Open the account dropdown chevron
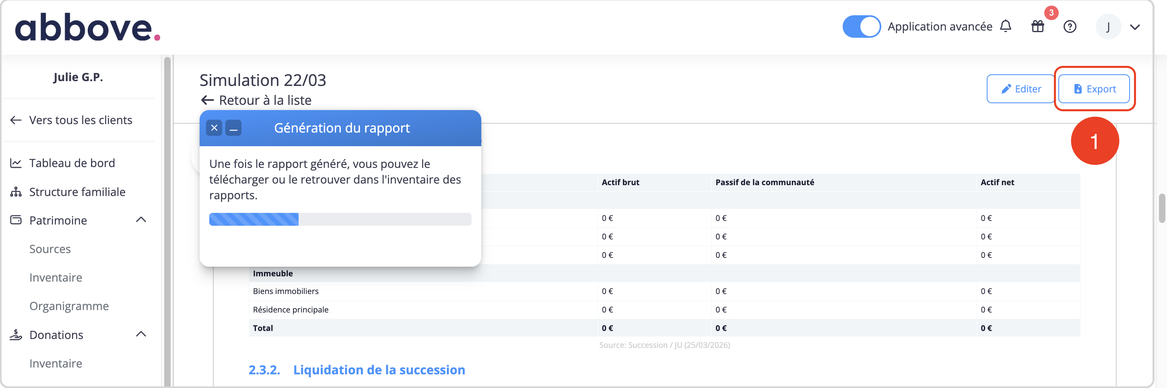 1134,27
